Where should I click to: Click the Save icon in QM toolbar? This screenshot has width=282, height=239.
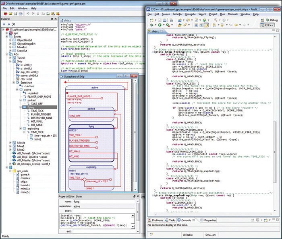(16, 13)
